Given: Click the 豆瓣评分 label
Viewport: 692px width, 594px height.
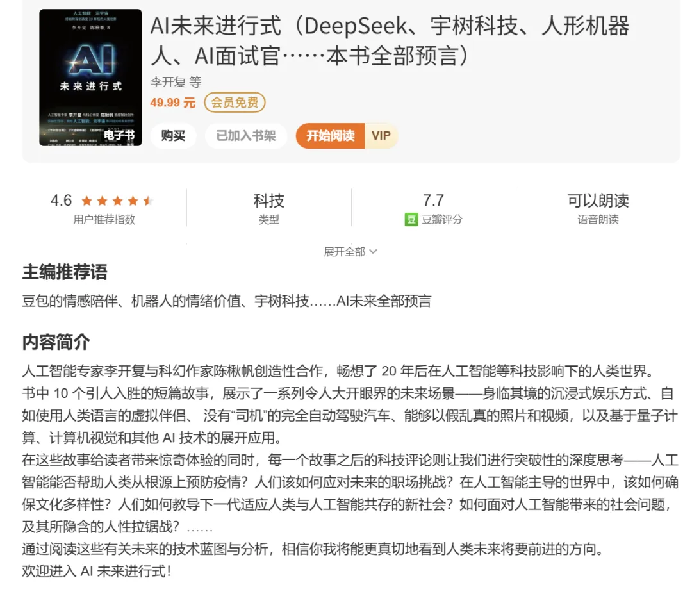Looking at the screenshot, I should [x=441, y=219].
